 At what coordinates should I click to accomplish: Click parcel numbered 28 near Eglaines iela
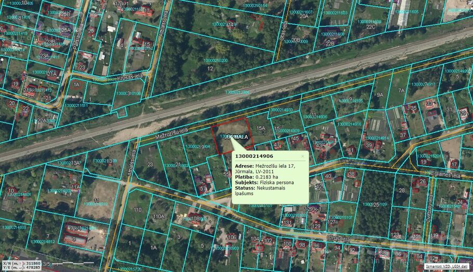click(401, 191)
